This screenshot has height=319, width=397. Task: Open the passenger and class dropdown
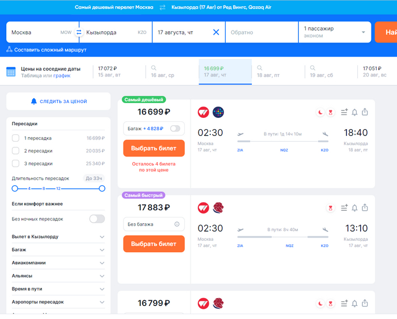pos(335,32)
